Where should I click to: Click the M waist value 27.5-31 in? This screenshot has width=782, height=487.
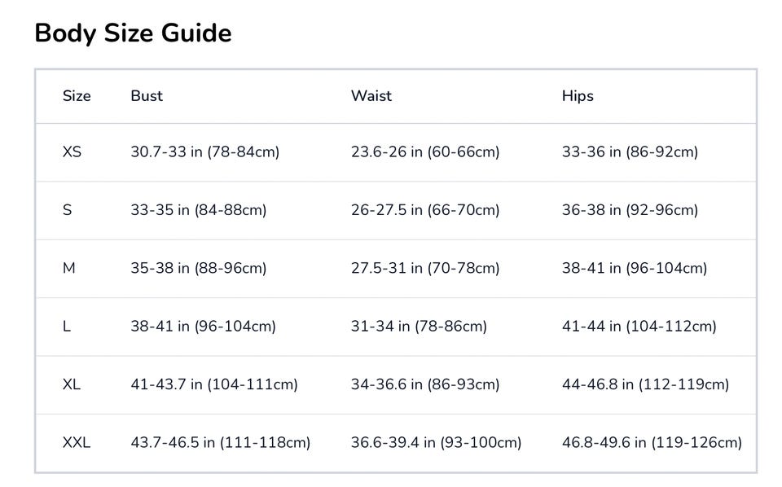point(425,268)
